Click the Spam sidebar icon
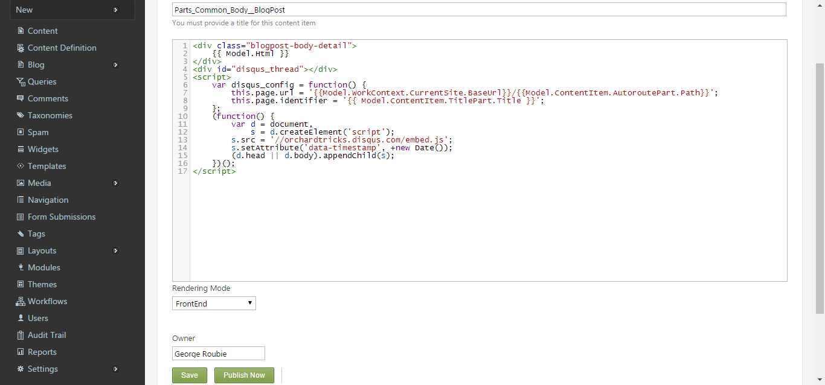825x385 pixels. pos(21,132)
